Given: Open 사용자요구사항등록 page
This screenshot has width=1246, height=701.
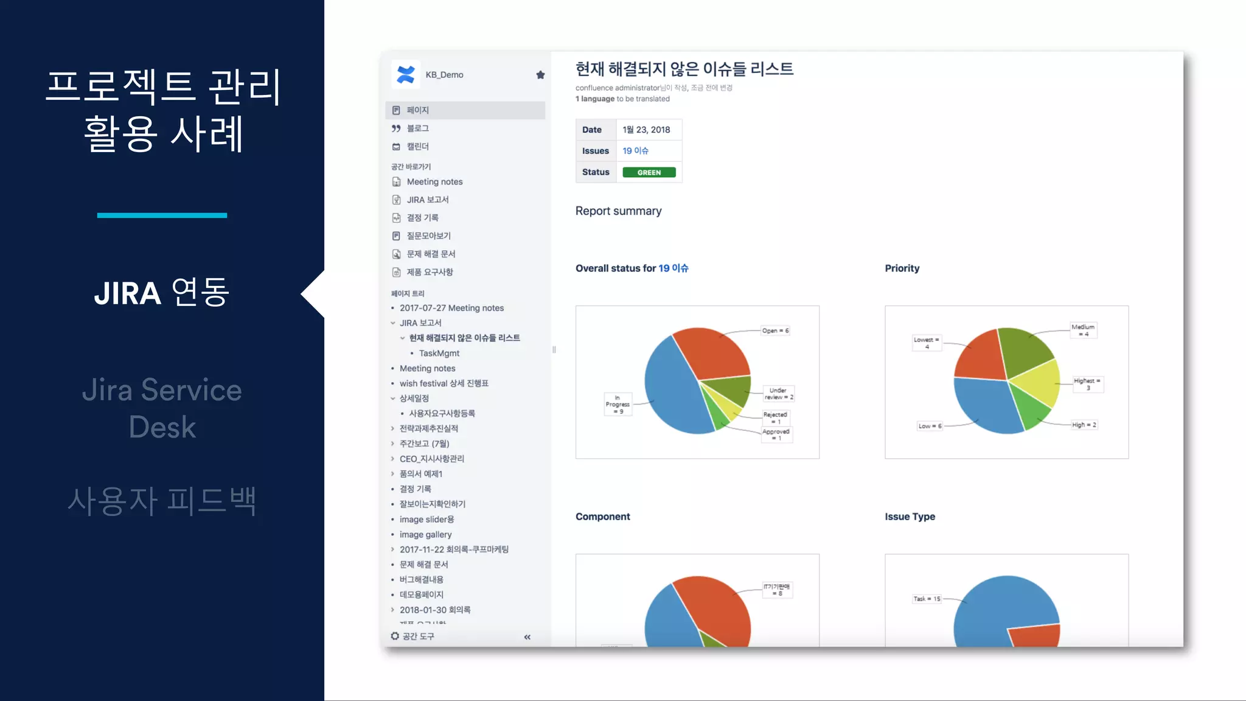Looking at the screenshot, I should [x=442, y=414].
